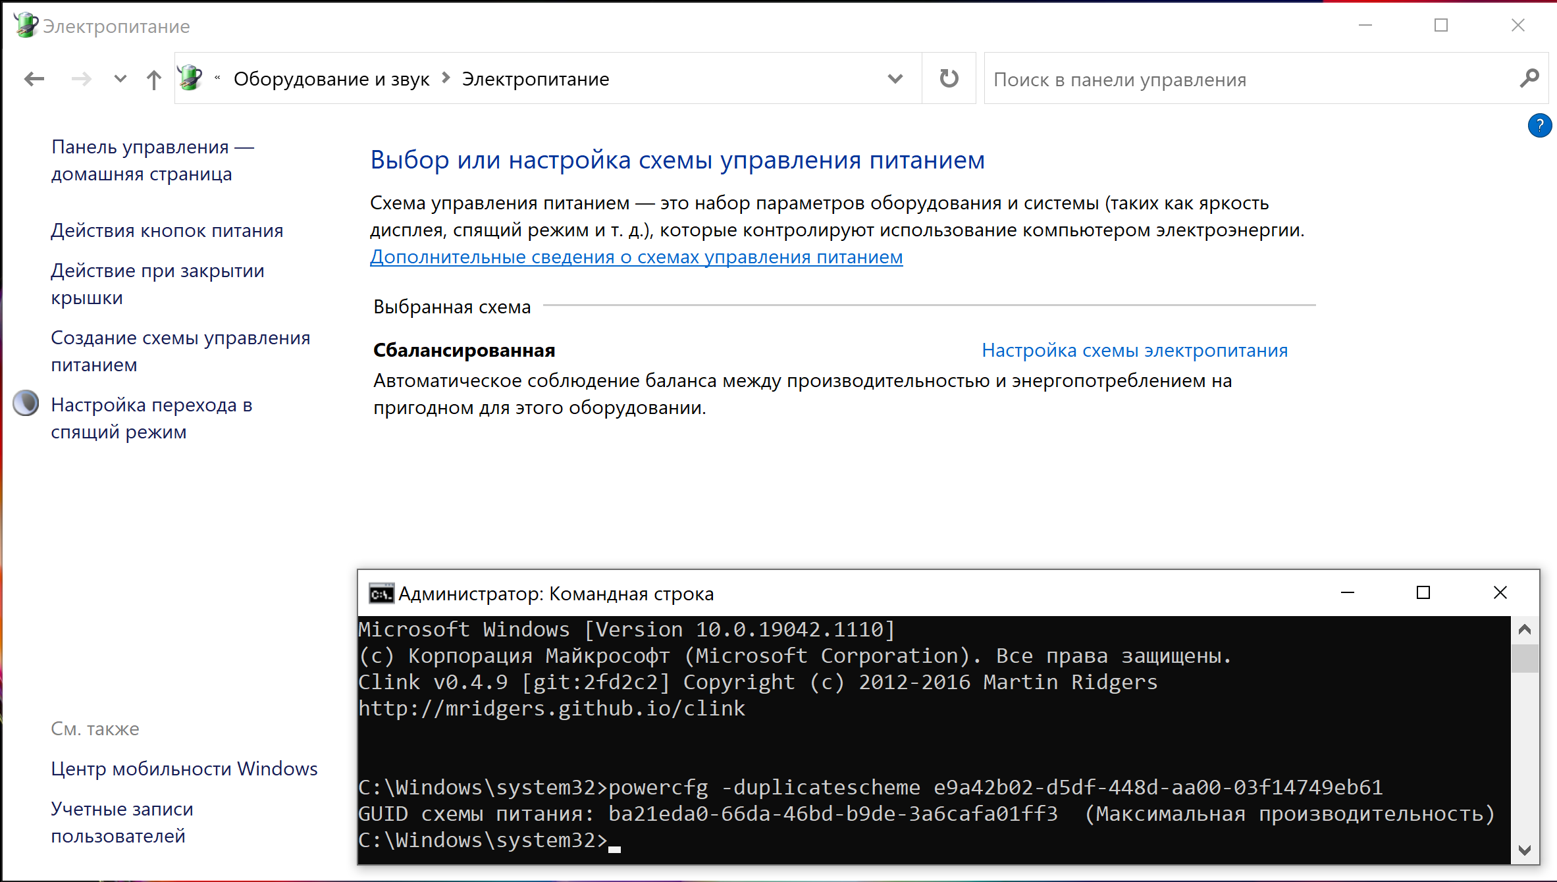Click the Электропитание breadcrumb segment
Image resolution: width=1557 pixels, height=882 pixels.
tap(535, 79)
